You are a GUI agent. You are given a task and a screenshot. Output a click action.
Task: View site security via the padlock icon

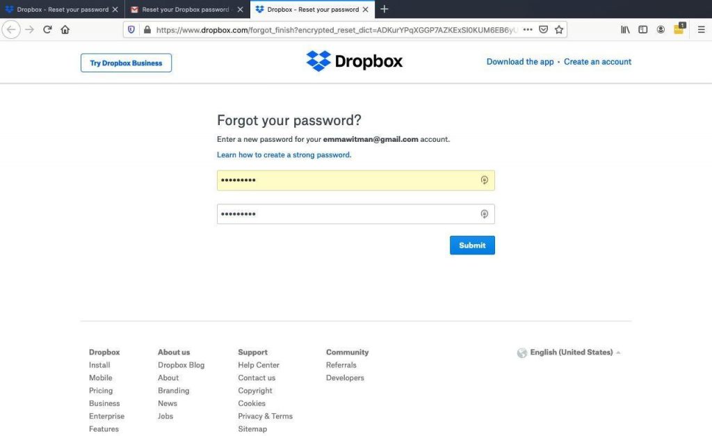(147, 30)
